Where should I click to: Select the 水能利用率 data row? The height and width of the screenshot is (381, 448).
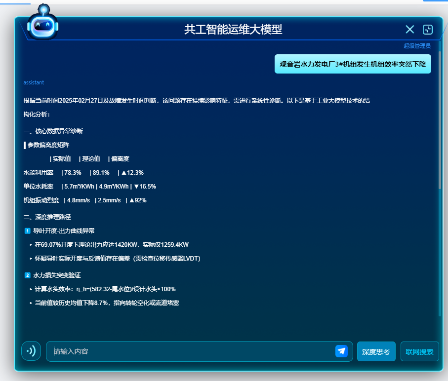click(x=84, y=172)
